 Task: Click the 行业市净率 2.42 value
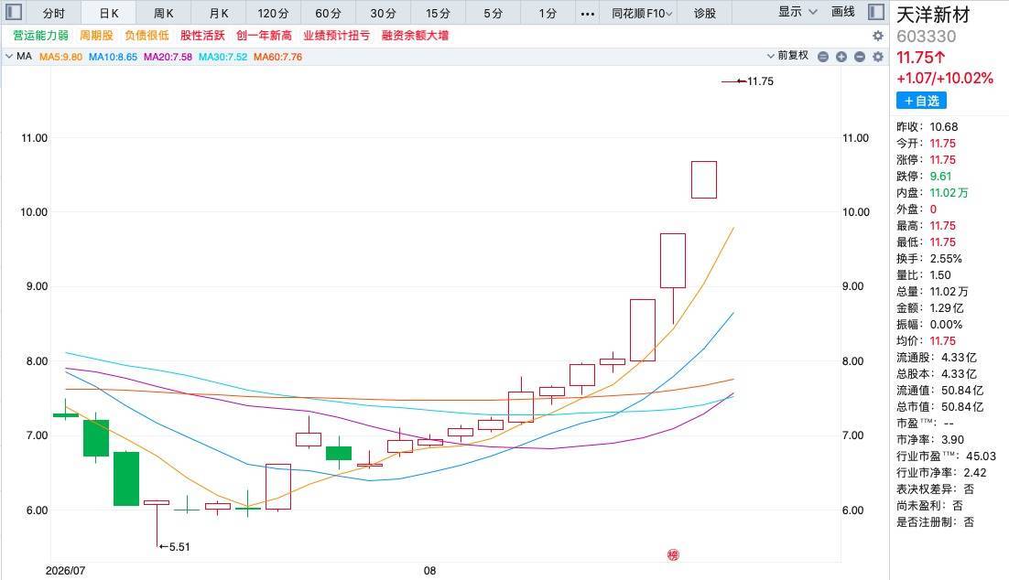click(975, 473)
